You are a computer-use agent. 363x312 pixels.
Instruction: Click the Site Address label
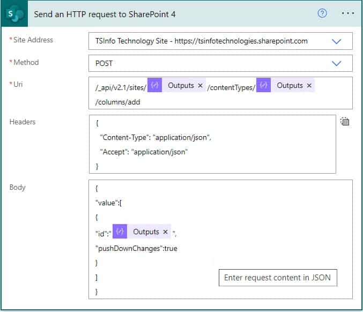point(33,40)
